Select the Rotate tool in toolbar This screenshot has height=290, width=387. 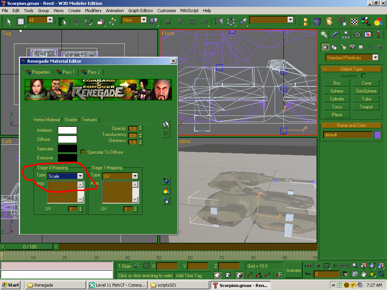pyautogui.click(x=89, y=21)
